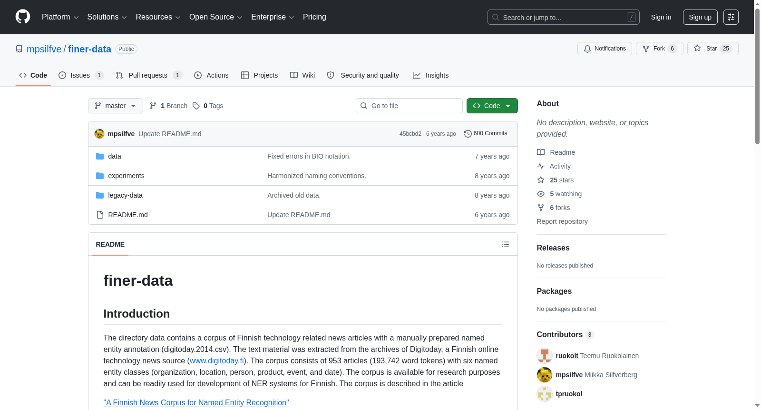Click the Sign up button

[x=700, y=17]
